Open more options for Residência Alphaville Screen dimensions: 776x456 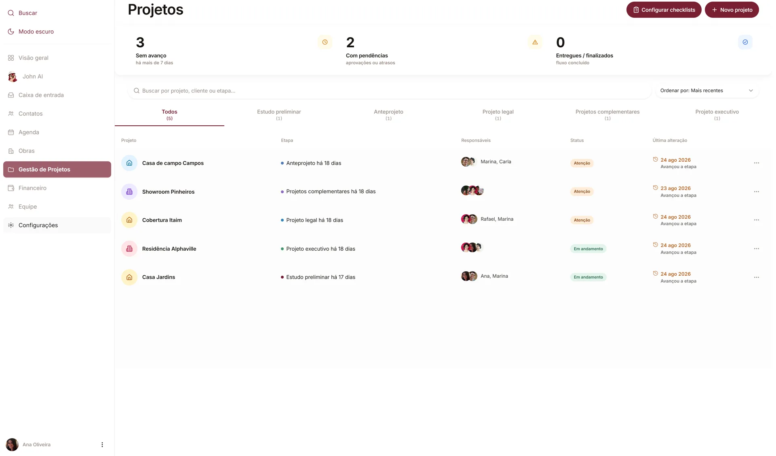[756, 249]
